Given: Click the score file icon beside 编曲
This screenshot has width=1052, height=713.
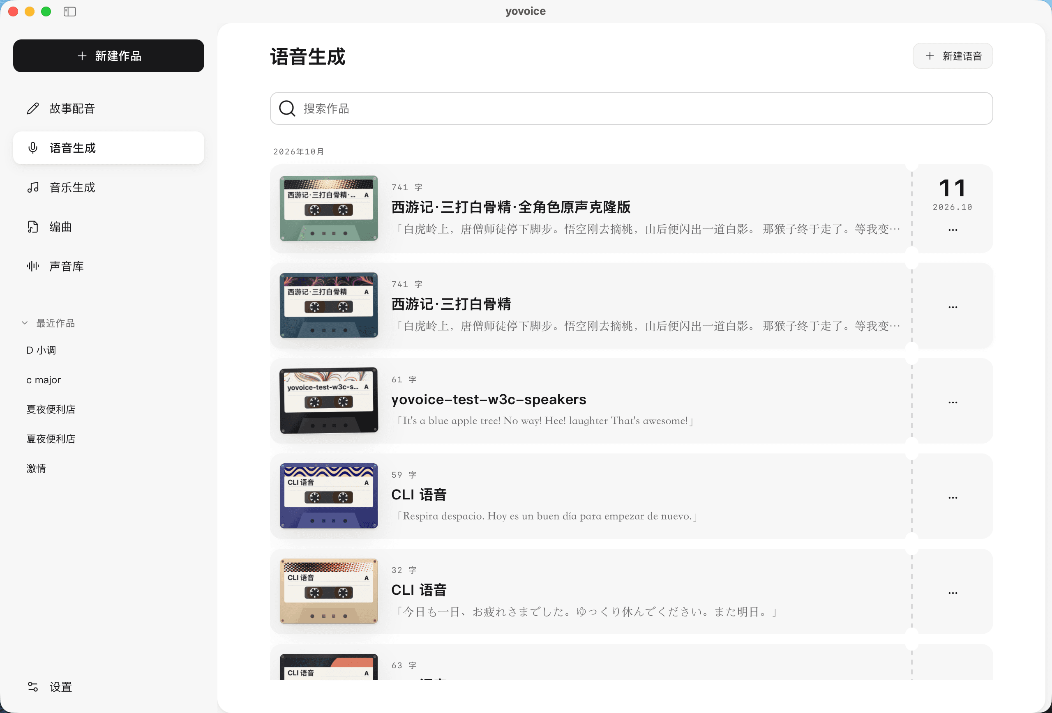Looking at the screenshot, I should point(33,227).
